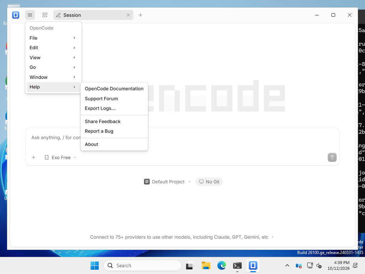Open Microsoft Edge from taskbar

[222, 265]
